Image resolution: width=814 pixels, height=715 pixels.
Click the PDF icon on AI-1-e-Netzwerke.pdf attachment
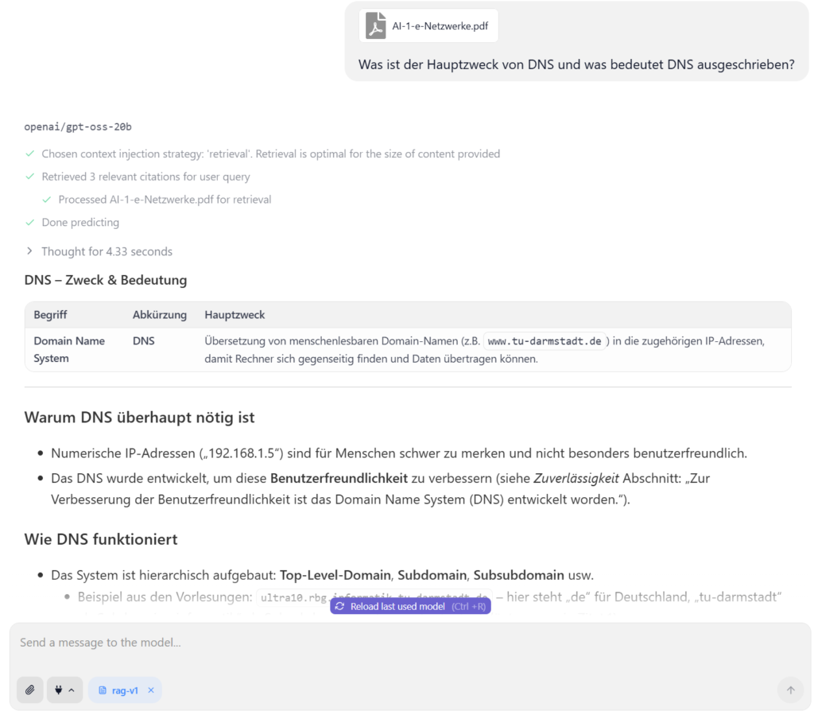(375, 26)
